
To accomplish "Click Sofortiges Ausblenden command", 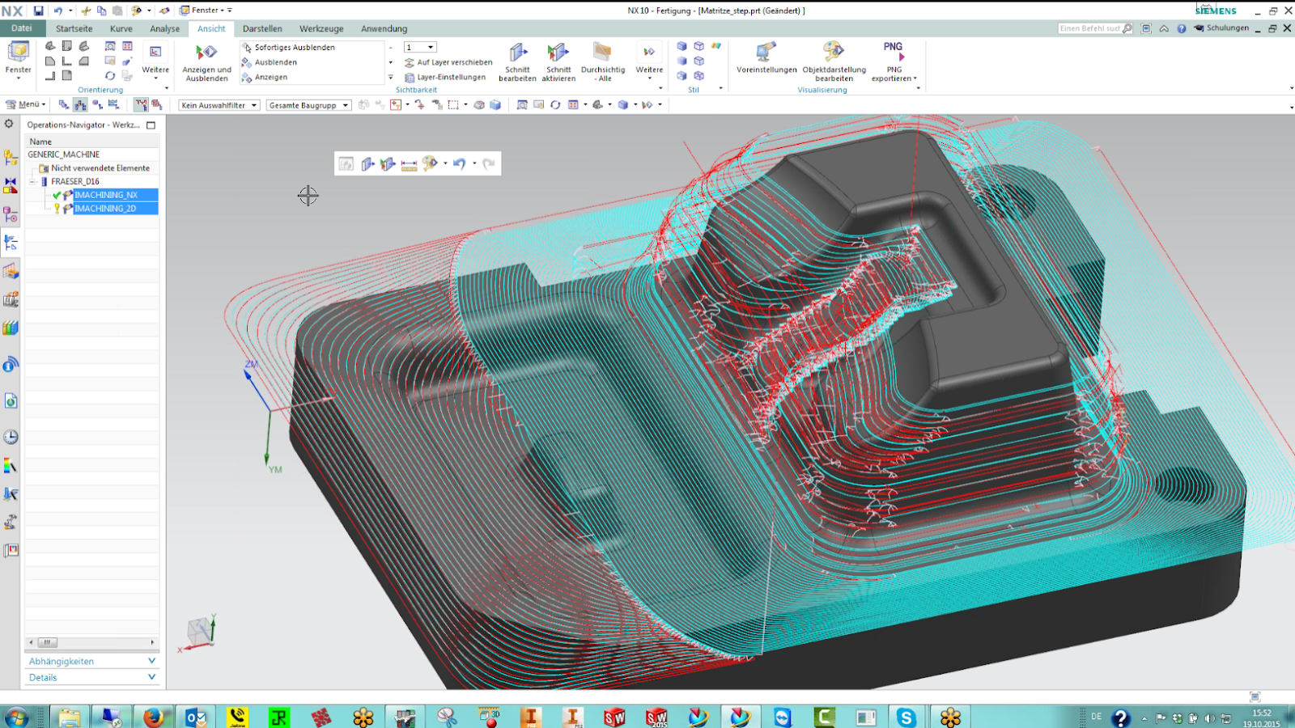I will [x=288, y=48].
